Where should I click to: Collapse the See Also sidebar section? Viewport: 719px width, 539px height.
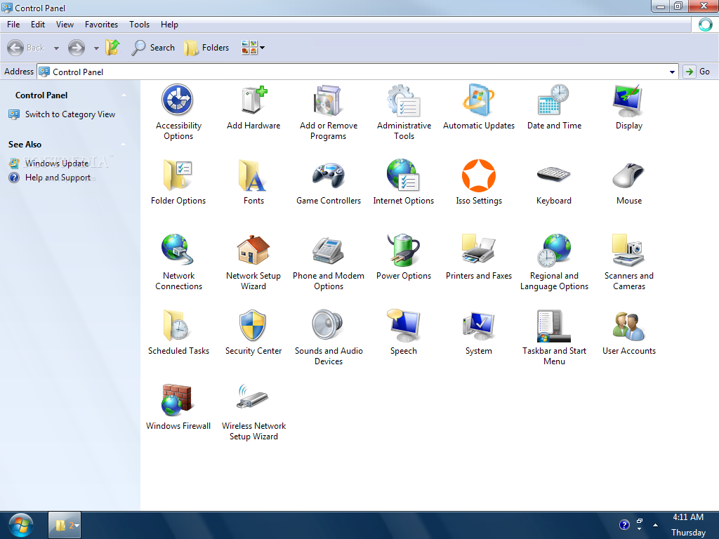point(124,145)
